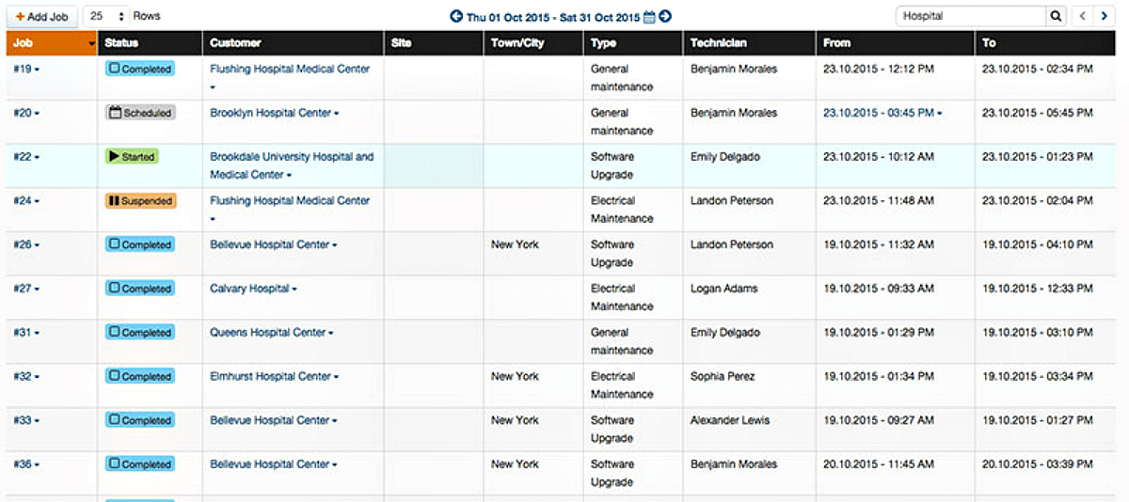Sort by the Customer column header
This screenshot has height=502, width=1129.
[294, 43]
